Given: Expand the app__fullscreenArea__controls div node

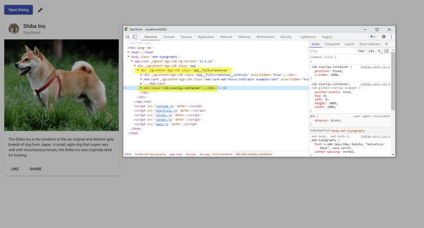Looking at the screenshot, I should pyautogui.click(x=141, y=75).
